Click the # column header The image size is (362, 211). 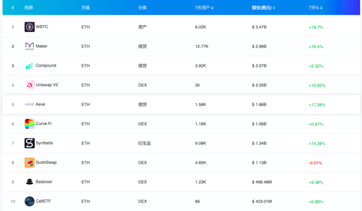pyautogui.click(x=13, y=8)
